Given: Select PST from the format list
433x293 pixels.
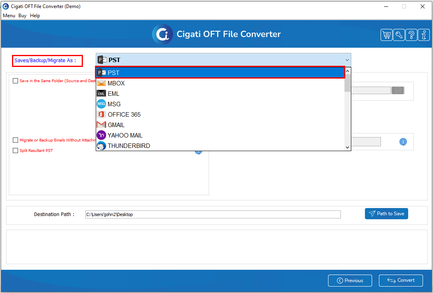Looking at the screenshot, I should [x=220, y=73].
